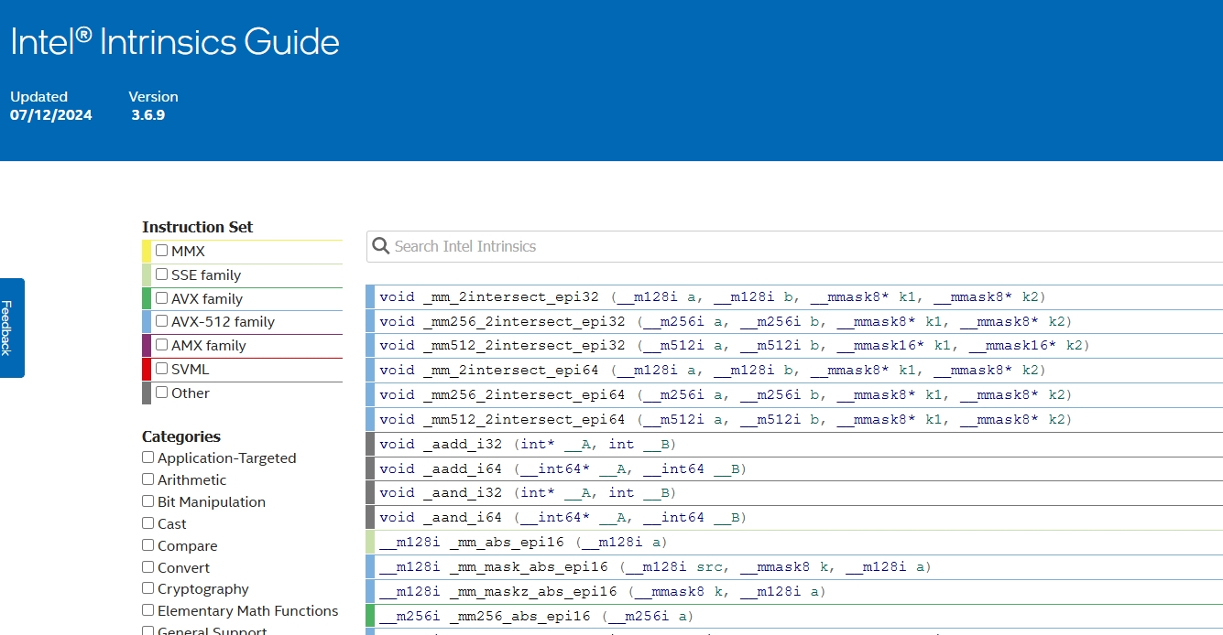The image size is (1223, 635).
Task: Expand the _mm256_2intersect_epi32 entry
Action: point(794,321)
